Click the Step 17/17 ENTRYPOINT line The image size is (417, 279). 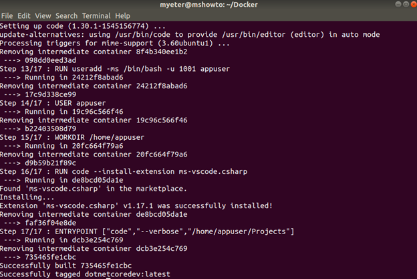(x=147, y=231)
